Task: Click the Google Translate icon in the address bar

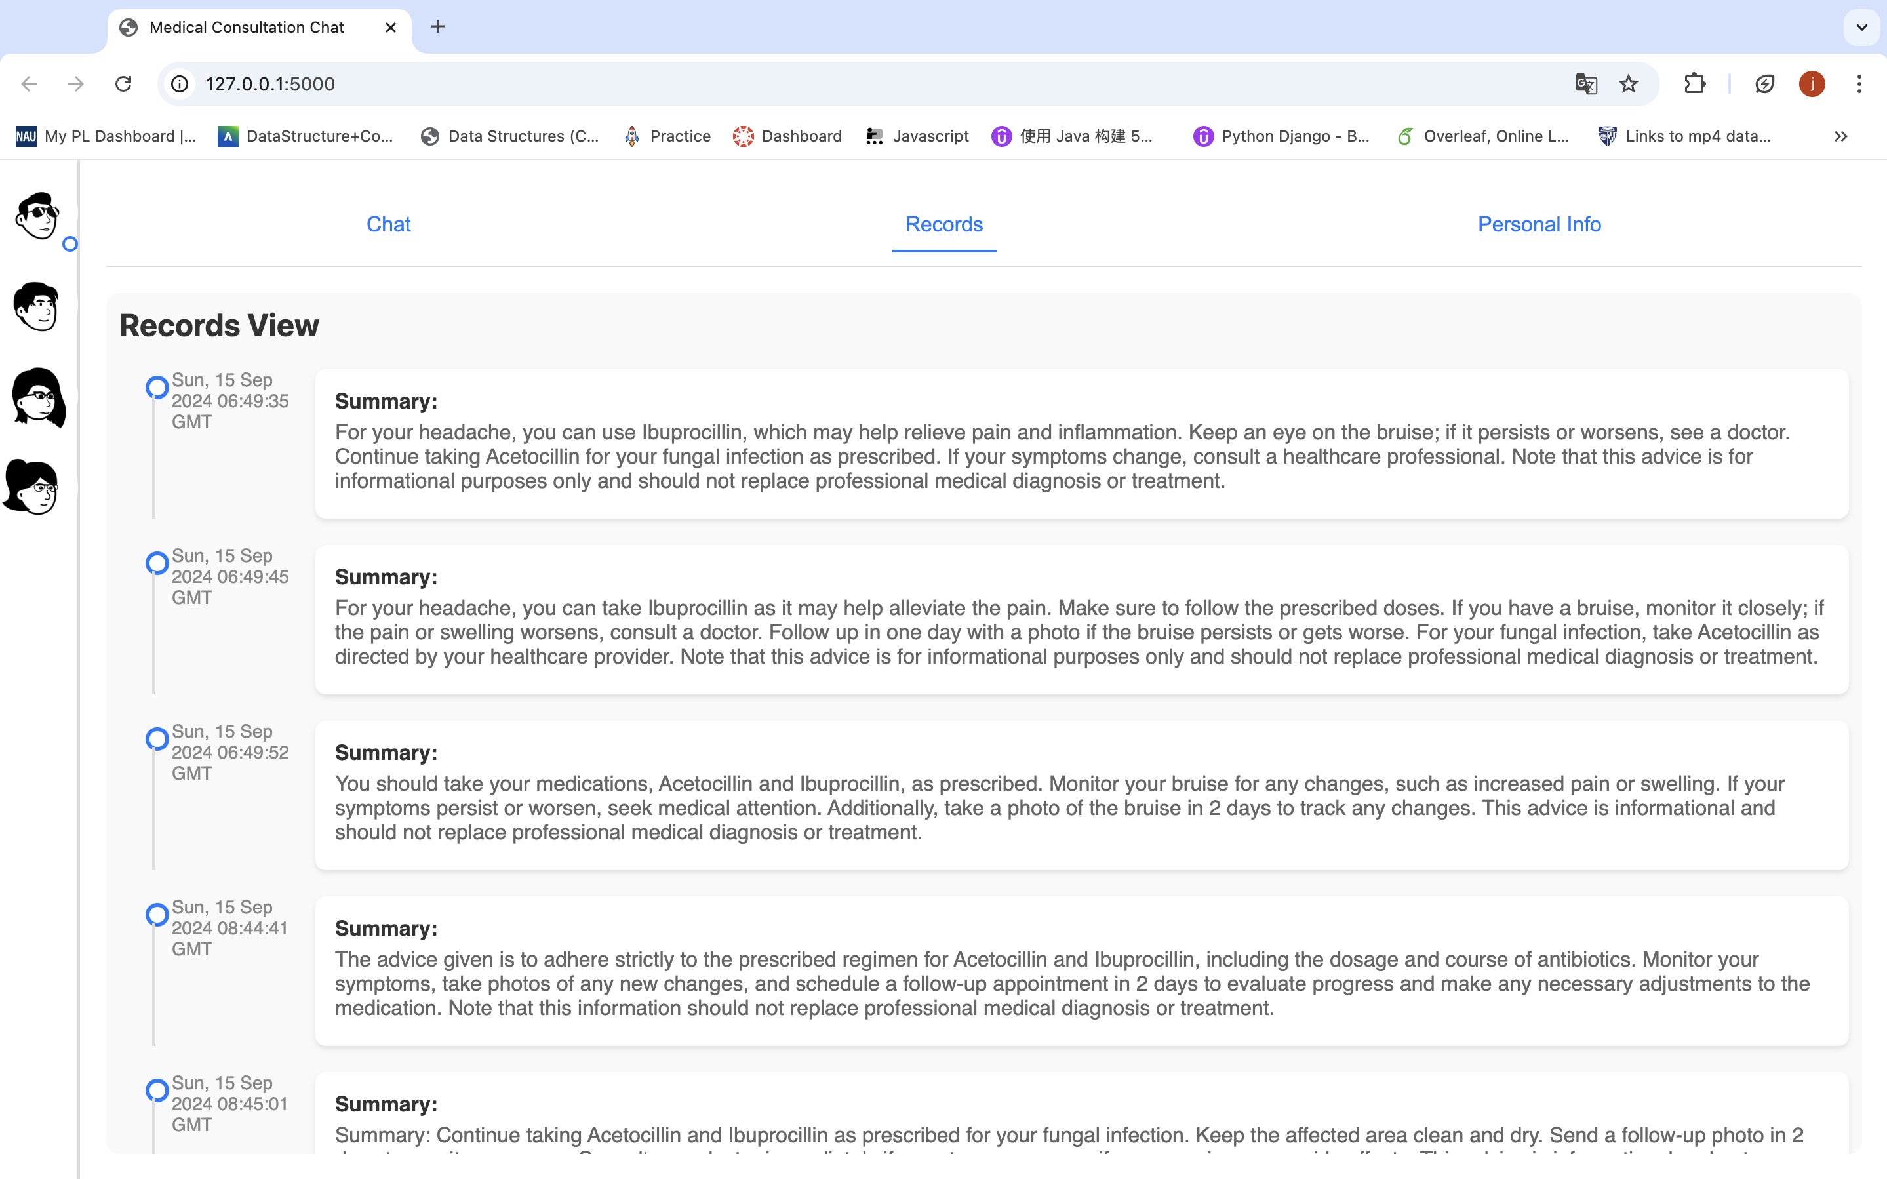Action: click(1585, 83)
